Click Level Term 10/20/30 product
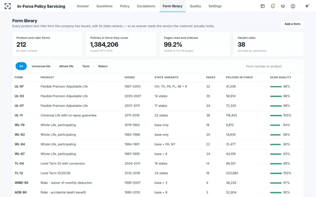Viewport: 316px width, 197px height. click(x=56, y=173)
